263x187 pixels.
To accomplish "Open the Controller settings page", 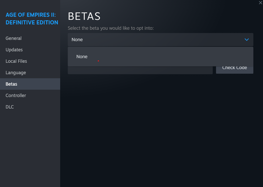I will [x=16, y=96].
